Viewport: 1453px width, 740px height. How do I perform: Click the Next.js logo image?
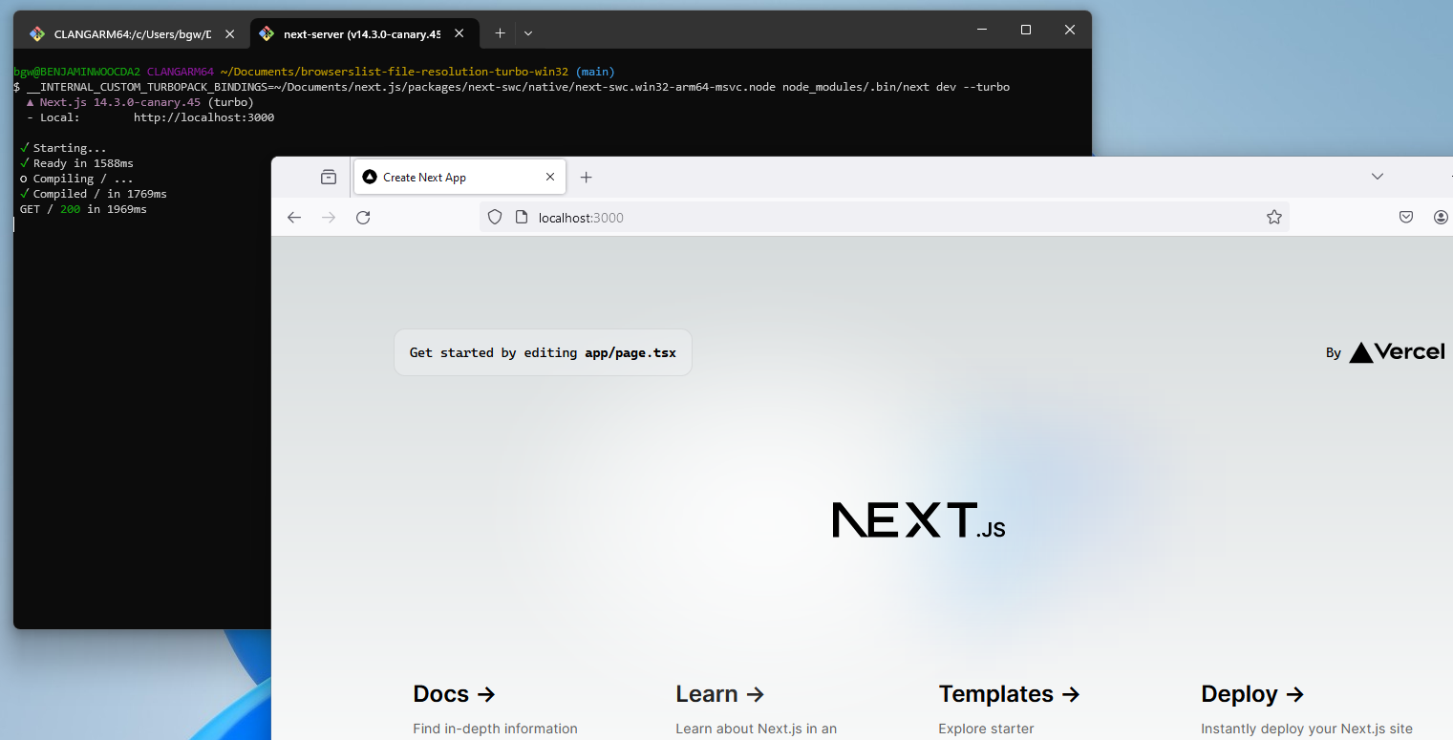[x=919, y=520]
